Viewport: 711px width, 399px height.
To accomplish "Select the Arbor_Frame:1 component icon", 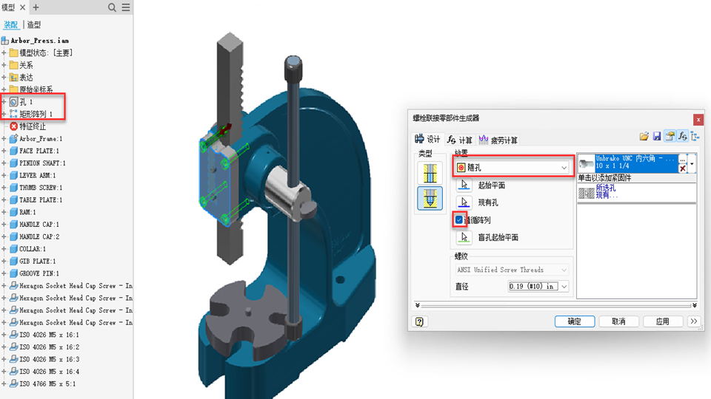I will tap(13, 138).
